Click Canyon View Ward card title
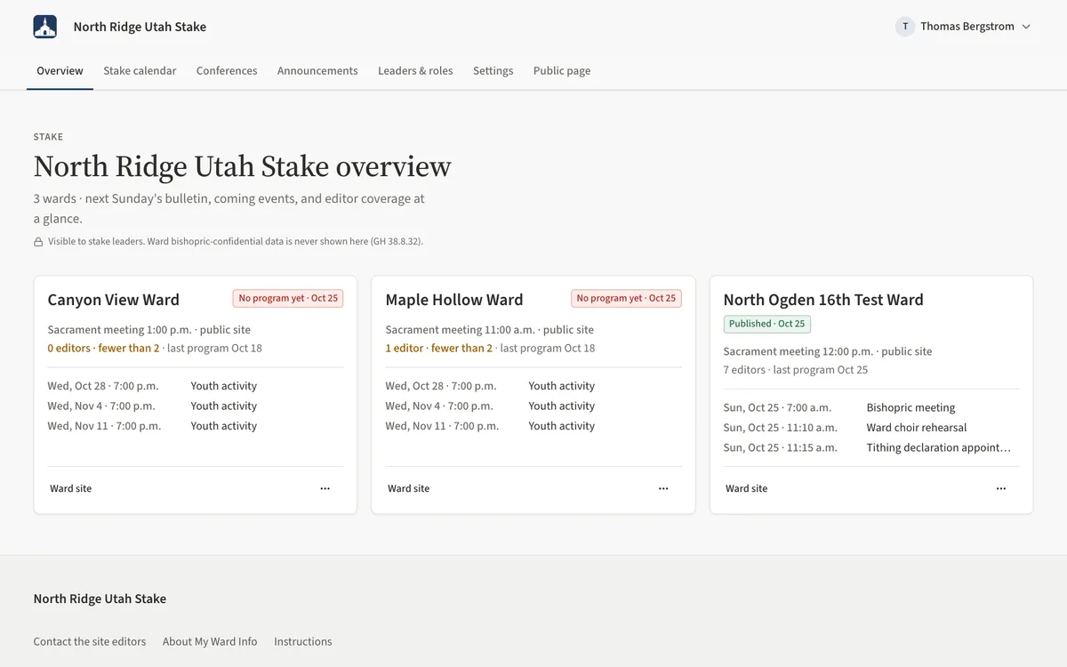 pos(114,300)
